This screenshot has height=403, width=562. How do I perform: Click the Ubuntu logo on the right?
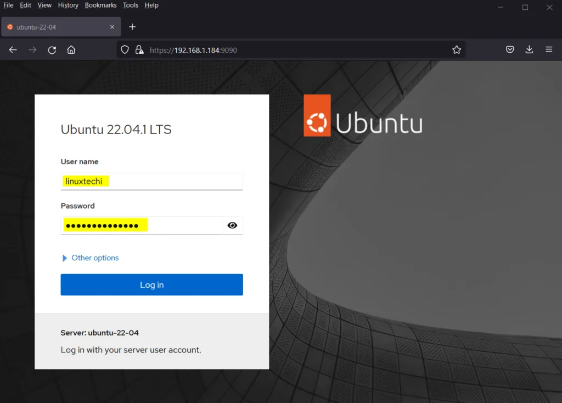pyautogui.click(x=363, y=115)
